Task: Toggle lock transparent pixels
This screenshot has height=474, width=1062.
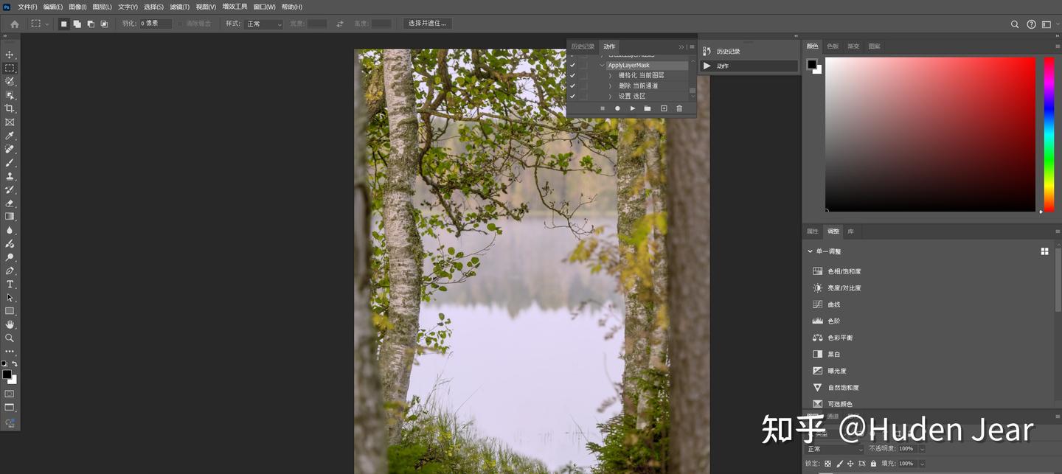Action: point(827,464)
